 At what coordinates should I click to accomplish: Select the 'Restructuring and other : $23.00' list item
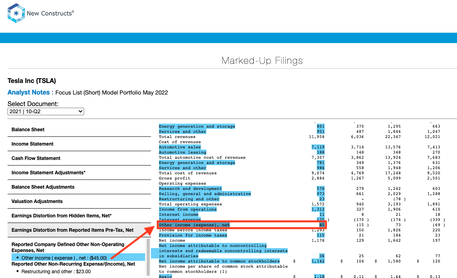click(56, 272)
